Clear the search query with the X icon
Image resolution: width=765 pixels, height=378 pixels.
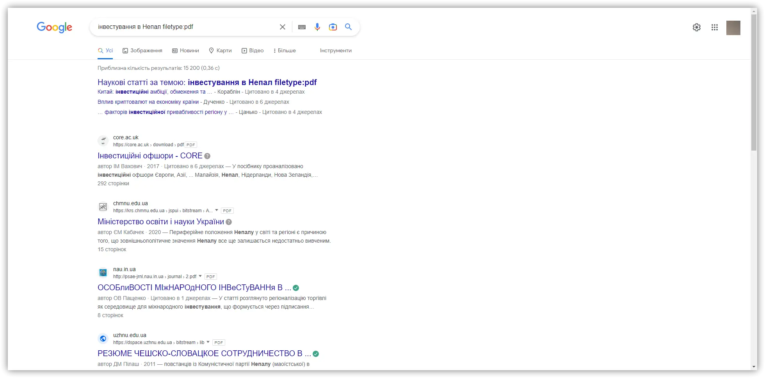283,27
